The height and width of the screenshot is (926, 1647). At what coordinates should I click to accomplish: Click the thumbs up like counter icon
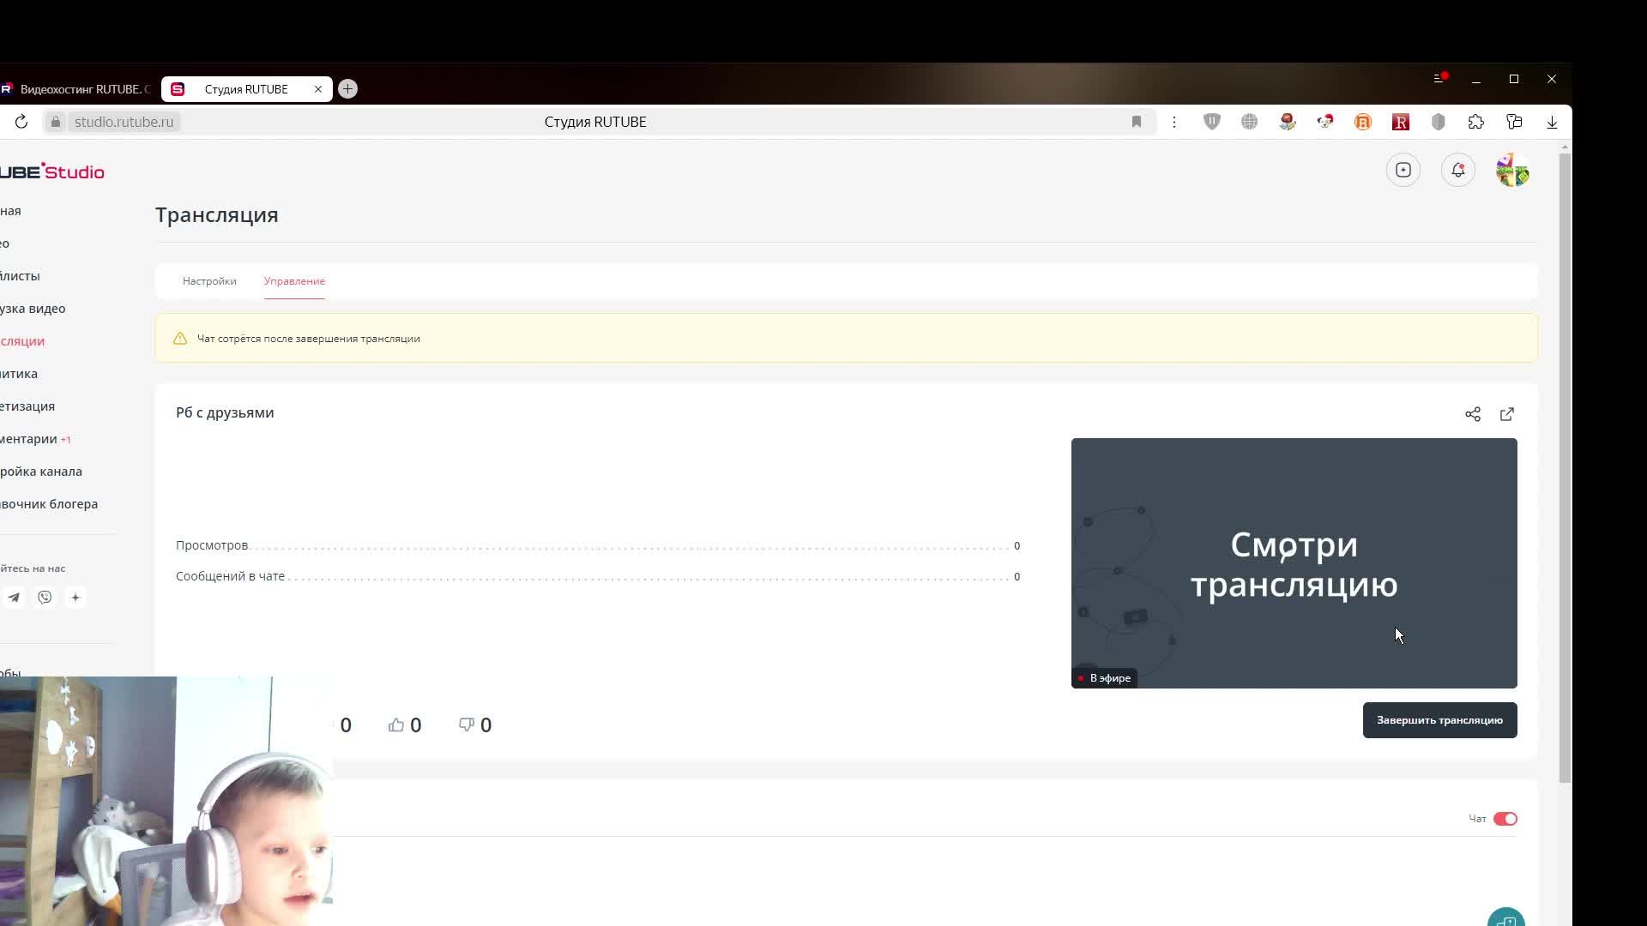pyautogui.click(x=395, y=725)
